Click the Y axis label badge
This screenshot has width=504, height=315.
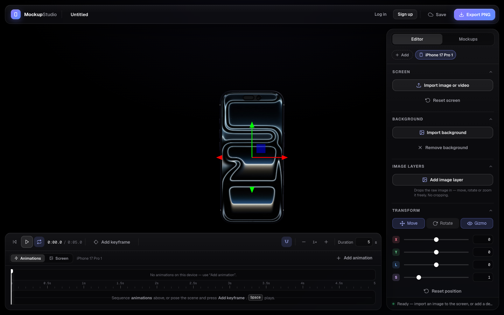point(396,252)
